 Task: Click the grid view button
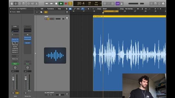click(x=67, y=9)
